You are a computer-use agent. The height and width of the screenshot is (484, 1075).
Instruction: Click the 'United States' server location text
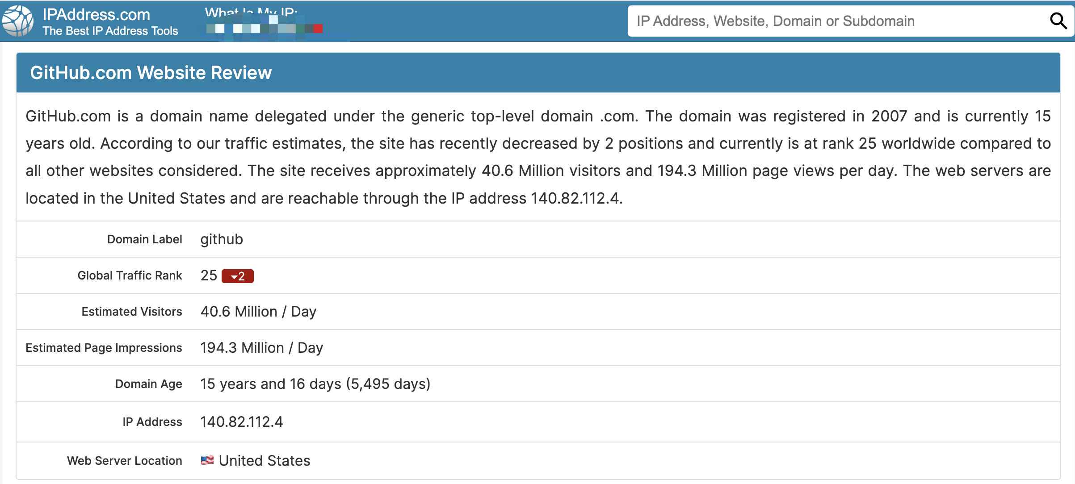pos(265,460)
